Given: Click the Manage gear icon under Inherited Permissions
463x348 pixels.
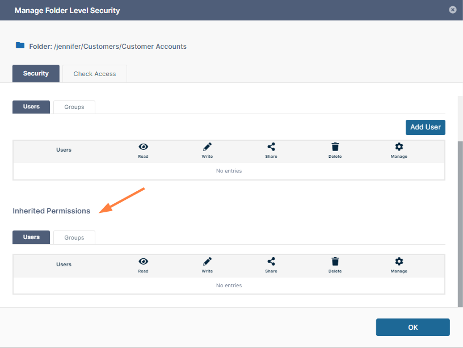Looking at the screenshot, I should click(x=399, y=261).
